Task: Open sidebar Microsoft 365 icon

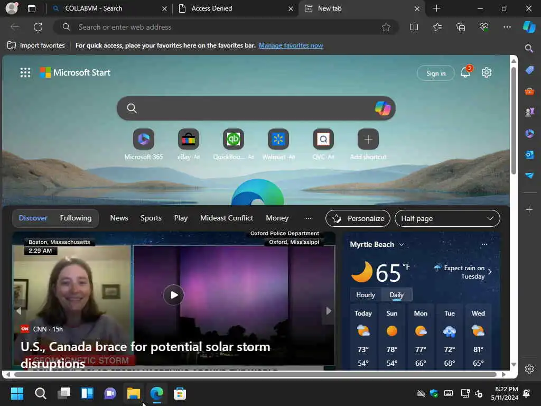Action: pyautogui.click(x=529, y=133)
